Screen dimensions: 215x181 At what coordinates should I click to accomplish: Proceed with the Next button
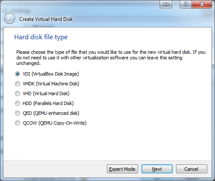pyautogui.click(x=157, y=169)
